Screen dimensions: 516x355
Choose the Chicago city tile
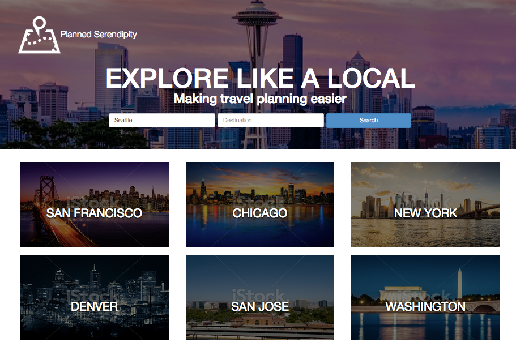click(x=260, y=204)
